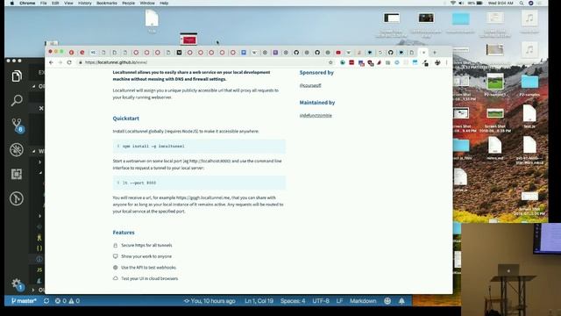
Task: Click the 'lt --port 8000' code block
Action: click(x=199, y=183)
